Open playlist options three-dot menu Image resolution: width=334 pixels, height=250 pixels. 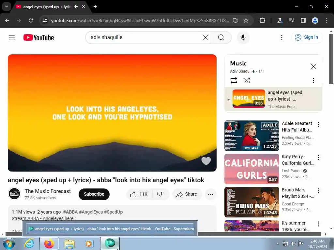coord(313,80)
